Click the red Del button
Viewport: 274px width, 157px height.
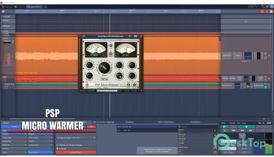(91, 127)
